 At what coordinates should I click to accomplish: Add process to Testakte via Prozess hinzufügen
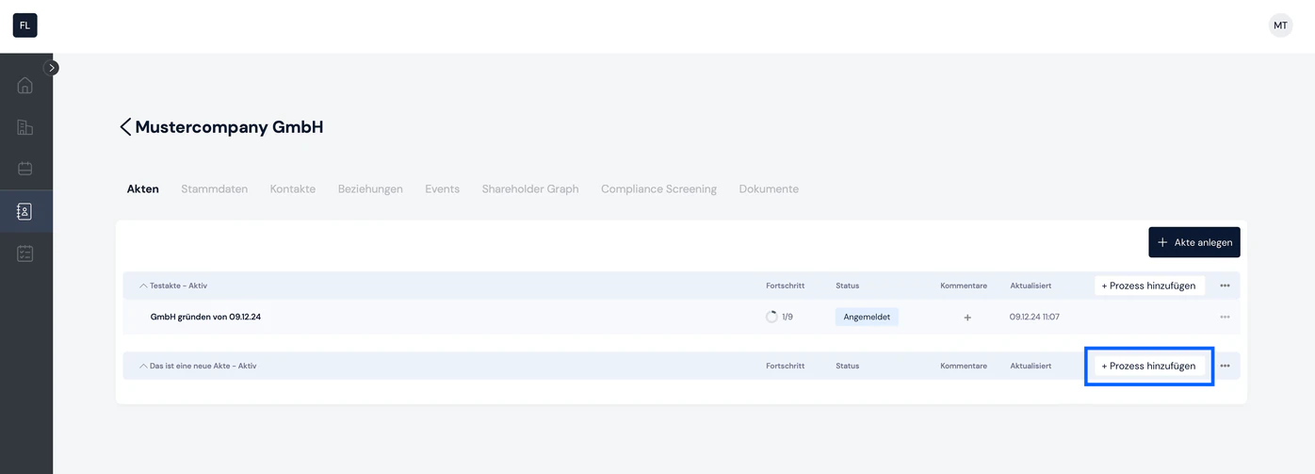pos(1149,286)
